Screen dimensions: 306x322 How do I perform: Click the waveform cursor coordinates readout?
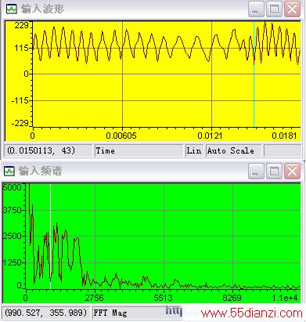48,150
